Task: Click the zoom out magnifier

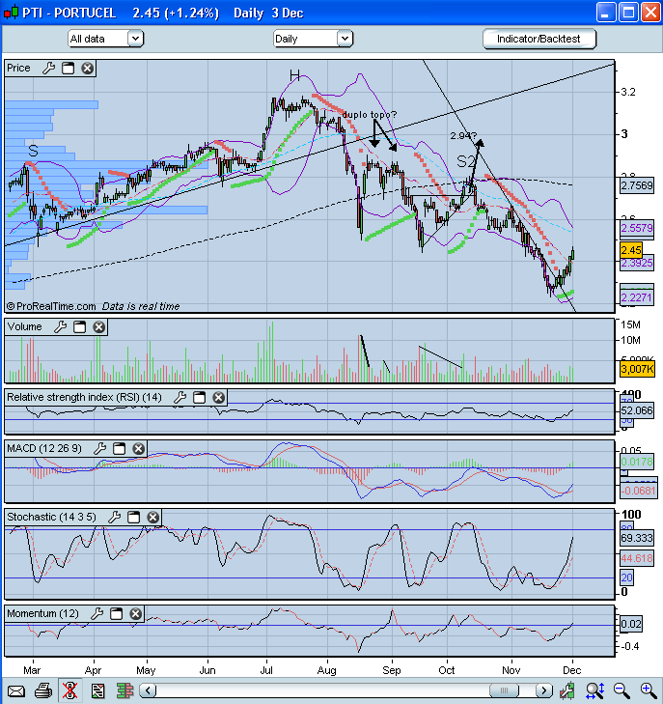Action: click(622, 690)
